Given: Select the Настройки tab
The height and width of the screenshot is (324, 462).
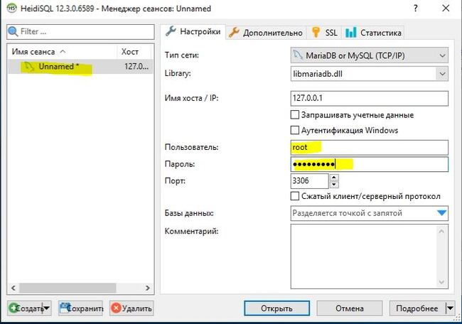Looking at the screenshot, I should point(193,31).
